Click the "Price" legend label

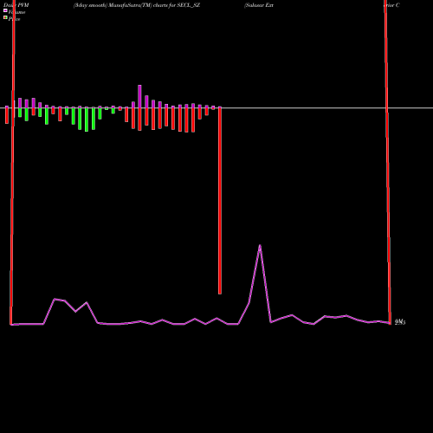coord(14,19)
